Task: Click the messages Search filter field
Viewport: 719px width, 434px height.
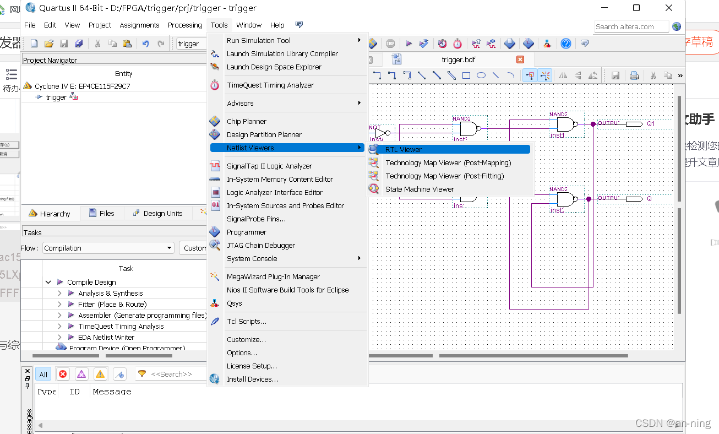Action: point(172,374)
